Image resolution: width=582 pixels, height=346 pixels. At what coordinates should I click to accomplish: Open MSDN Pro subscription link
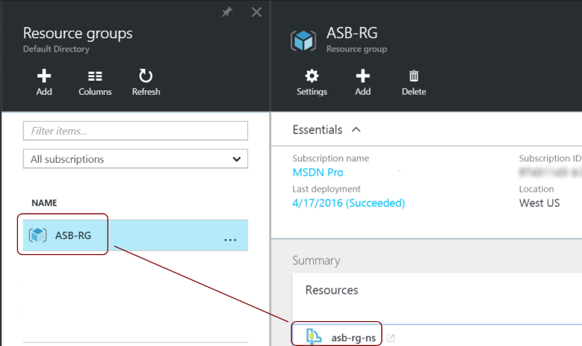[x=318, y=173]
